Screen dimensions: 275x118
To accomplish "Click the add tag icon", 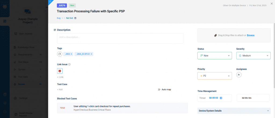I will tap(60, 54).
